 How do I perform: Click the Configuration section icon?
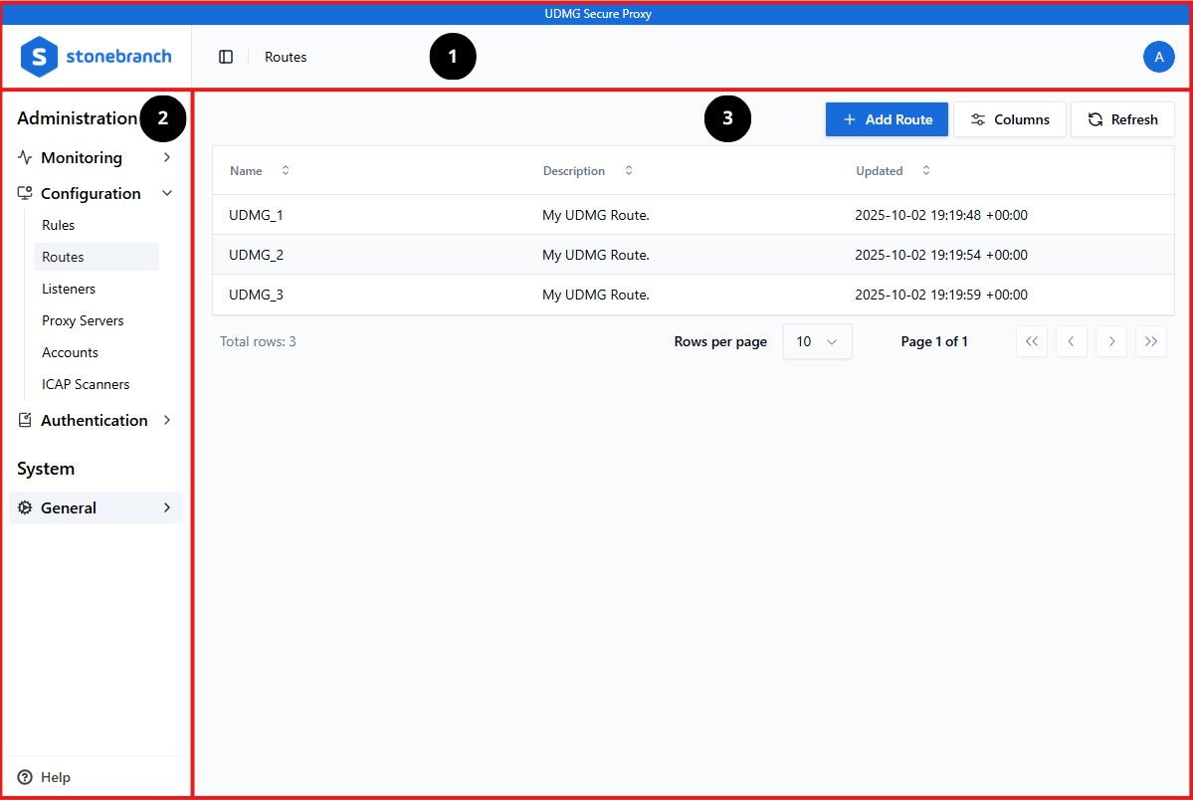click(x=24, y=193)
